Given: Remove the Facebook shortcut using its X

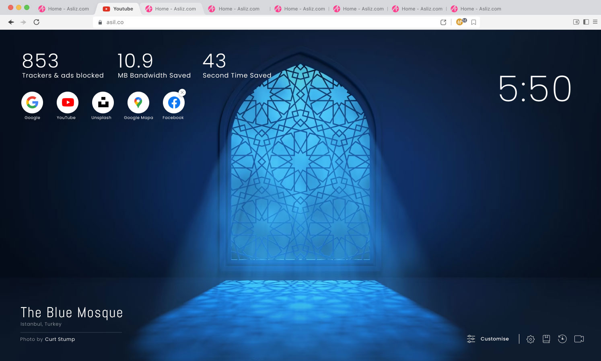Looking at the screenshot, I should click(x=182, y=92).
